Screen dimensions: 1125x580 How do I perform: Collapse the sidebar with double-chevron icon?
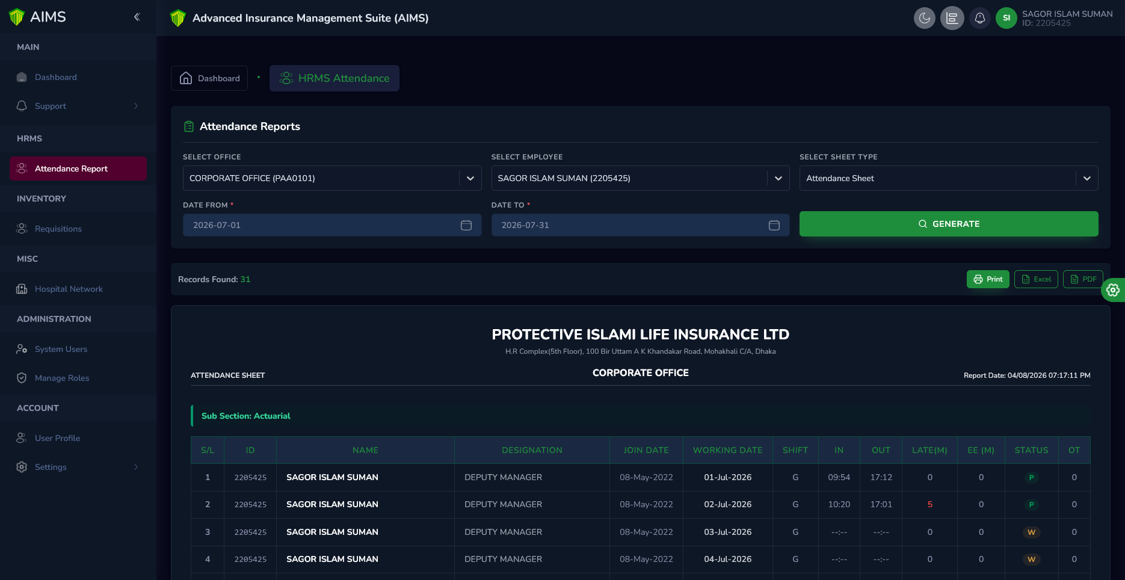point(137,17)
